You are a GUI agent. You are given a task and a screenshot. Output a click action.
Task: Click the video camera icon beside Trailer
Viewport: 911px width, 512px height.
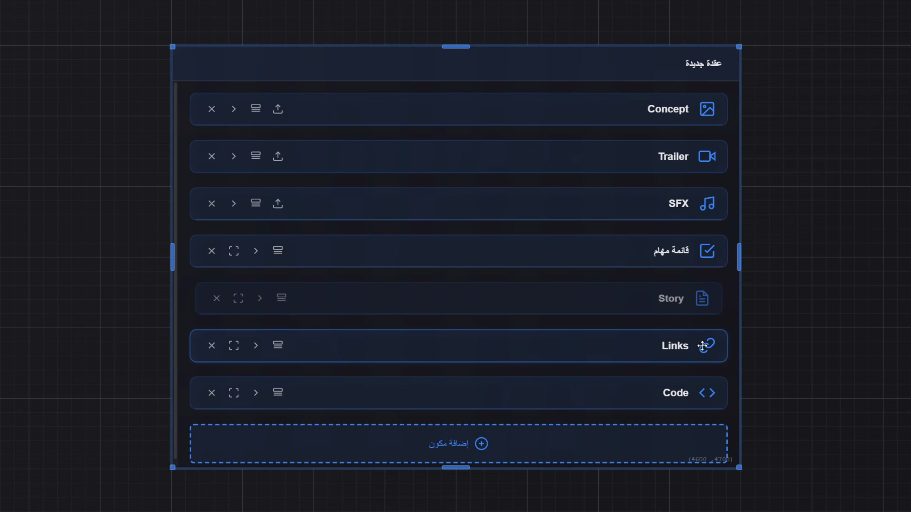click(x=707, y=156)
